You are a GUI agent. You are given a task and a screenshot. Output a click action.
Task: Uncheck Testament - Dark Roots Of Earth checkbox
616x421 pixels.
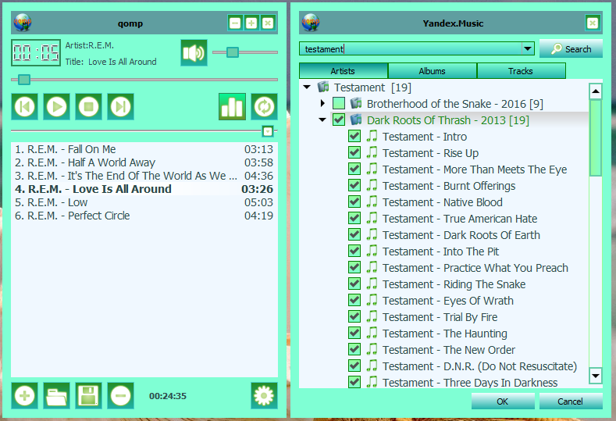coord(354,234)
